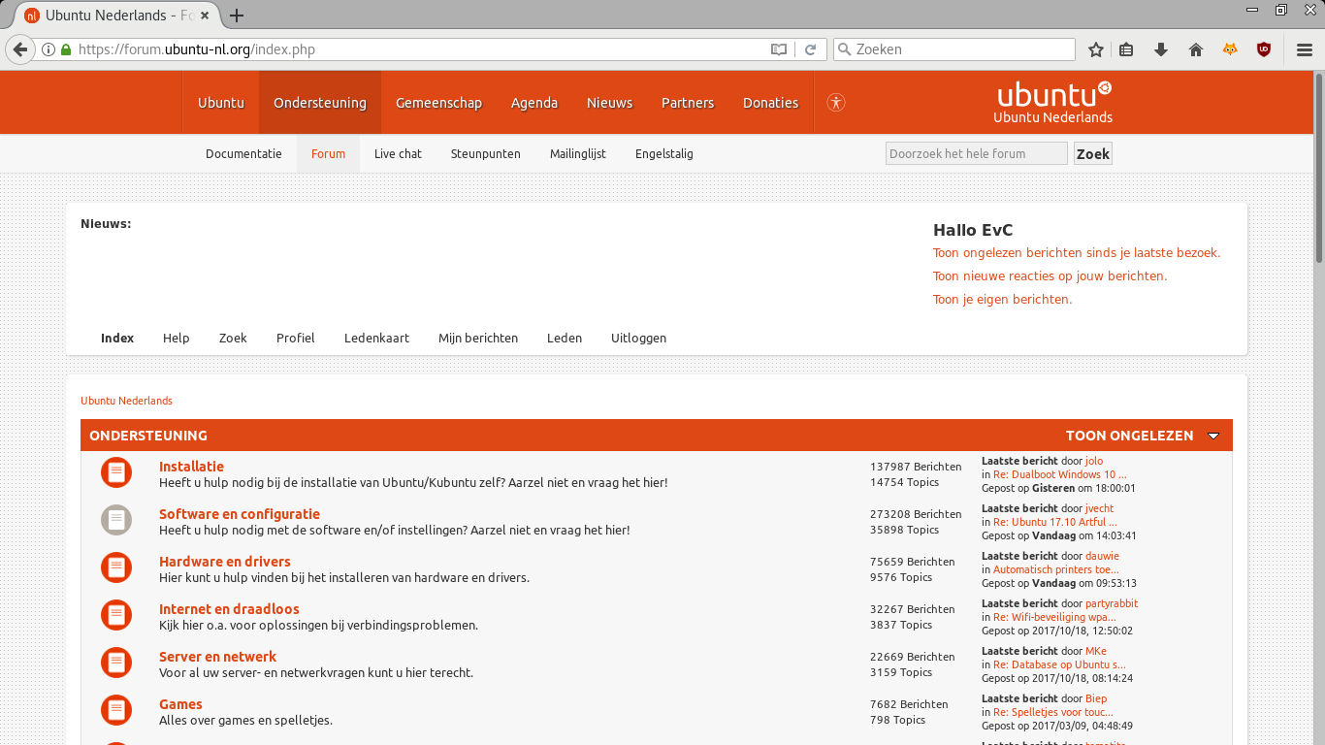
Task: Open Gemeenschap menu item
Action: (438, 103)
